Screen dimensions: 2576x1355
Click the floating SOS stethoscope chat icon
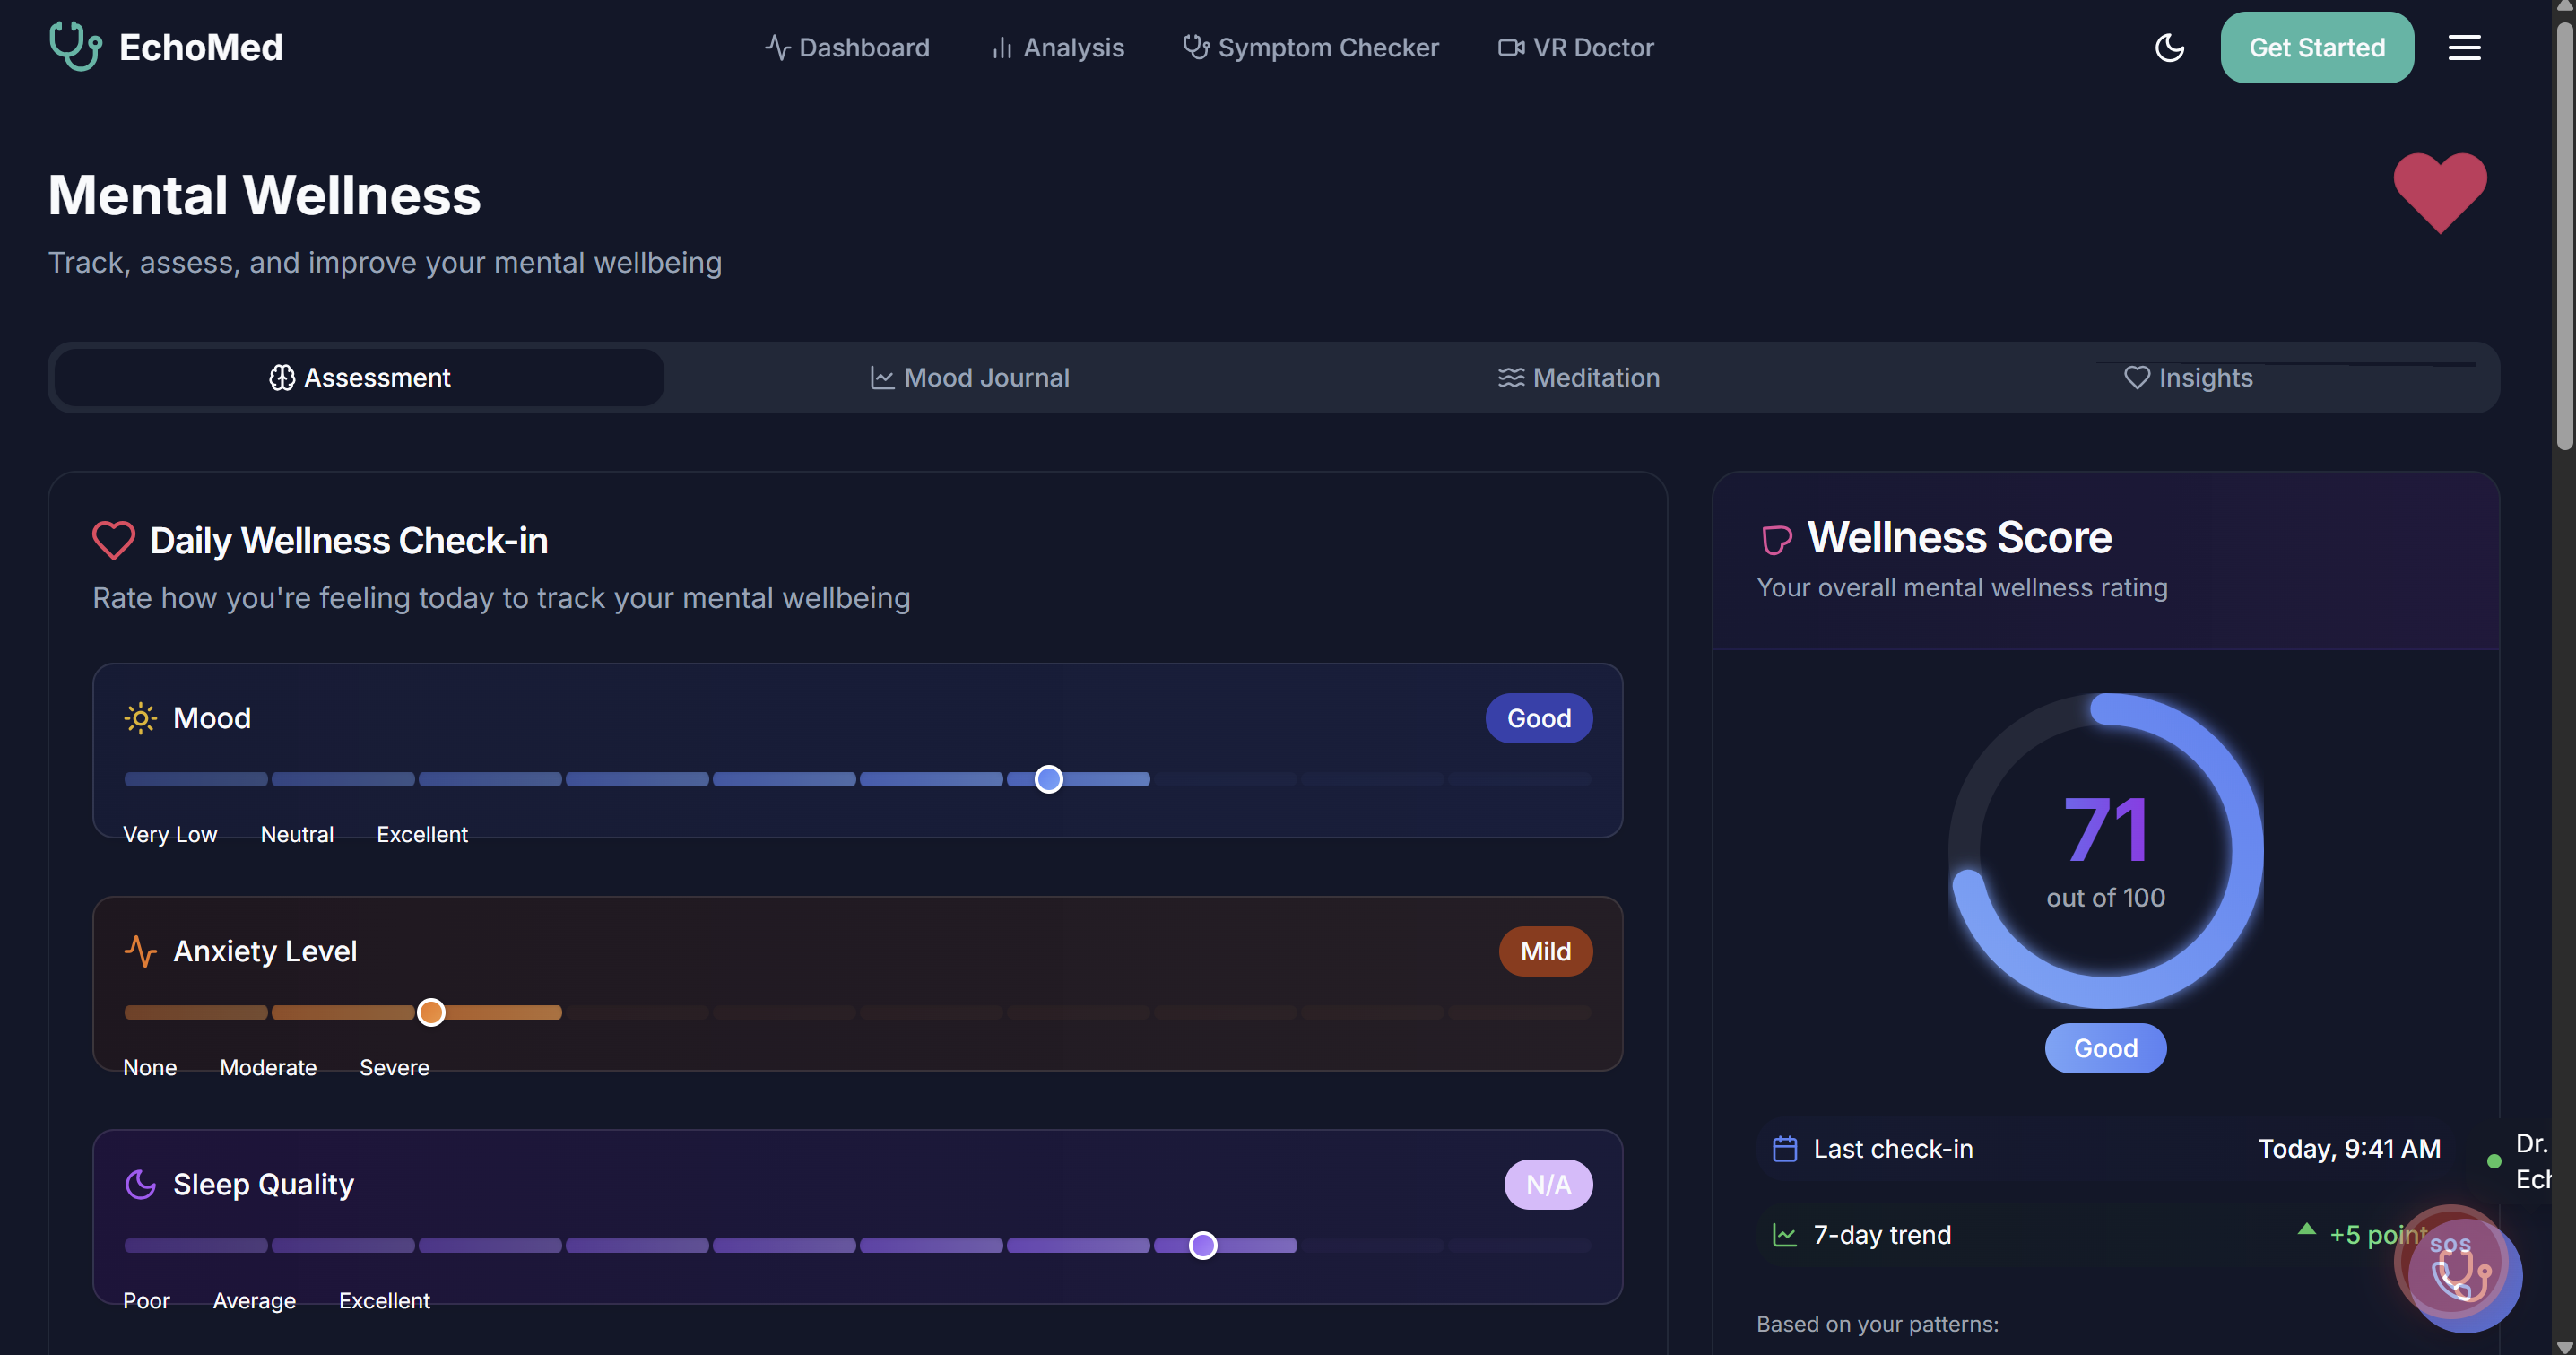(x=2459, y=1272)
